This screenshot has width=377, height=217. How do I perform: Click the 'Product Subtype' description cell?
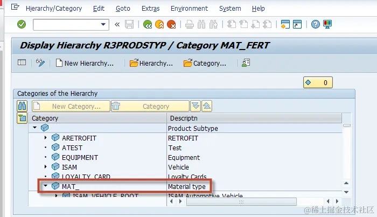tap(193, 128)
